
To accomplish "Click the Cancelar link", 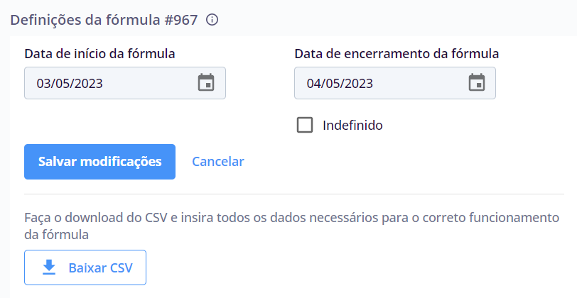I will tap(218, 162).
